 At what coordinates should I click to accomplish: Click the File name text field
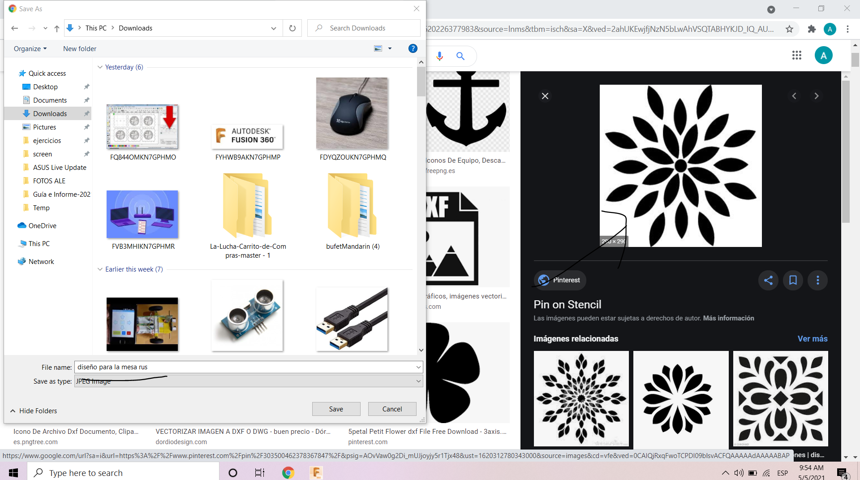click(245, 367)
